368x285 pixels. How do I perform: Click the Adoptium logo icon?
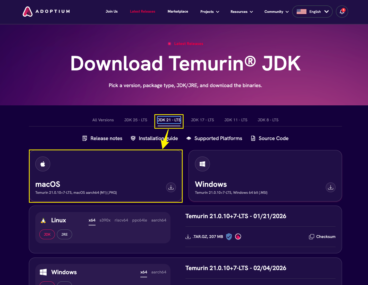point(28,12)
